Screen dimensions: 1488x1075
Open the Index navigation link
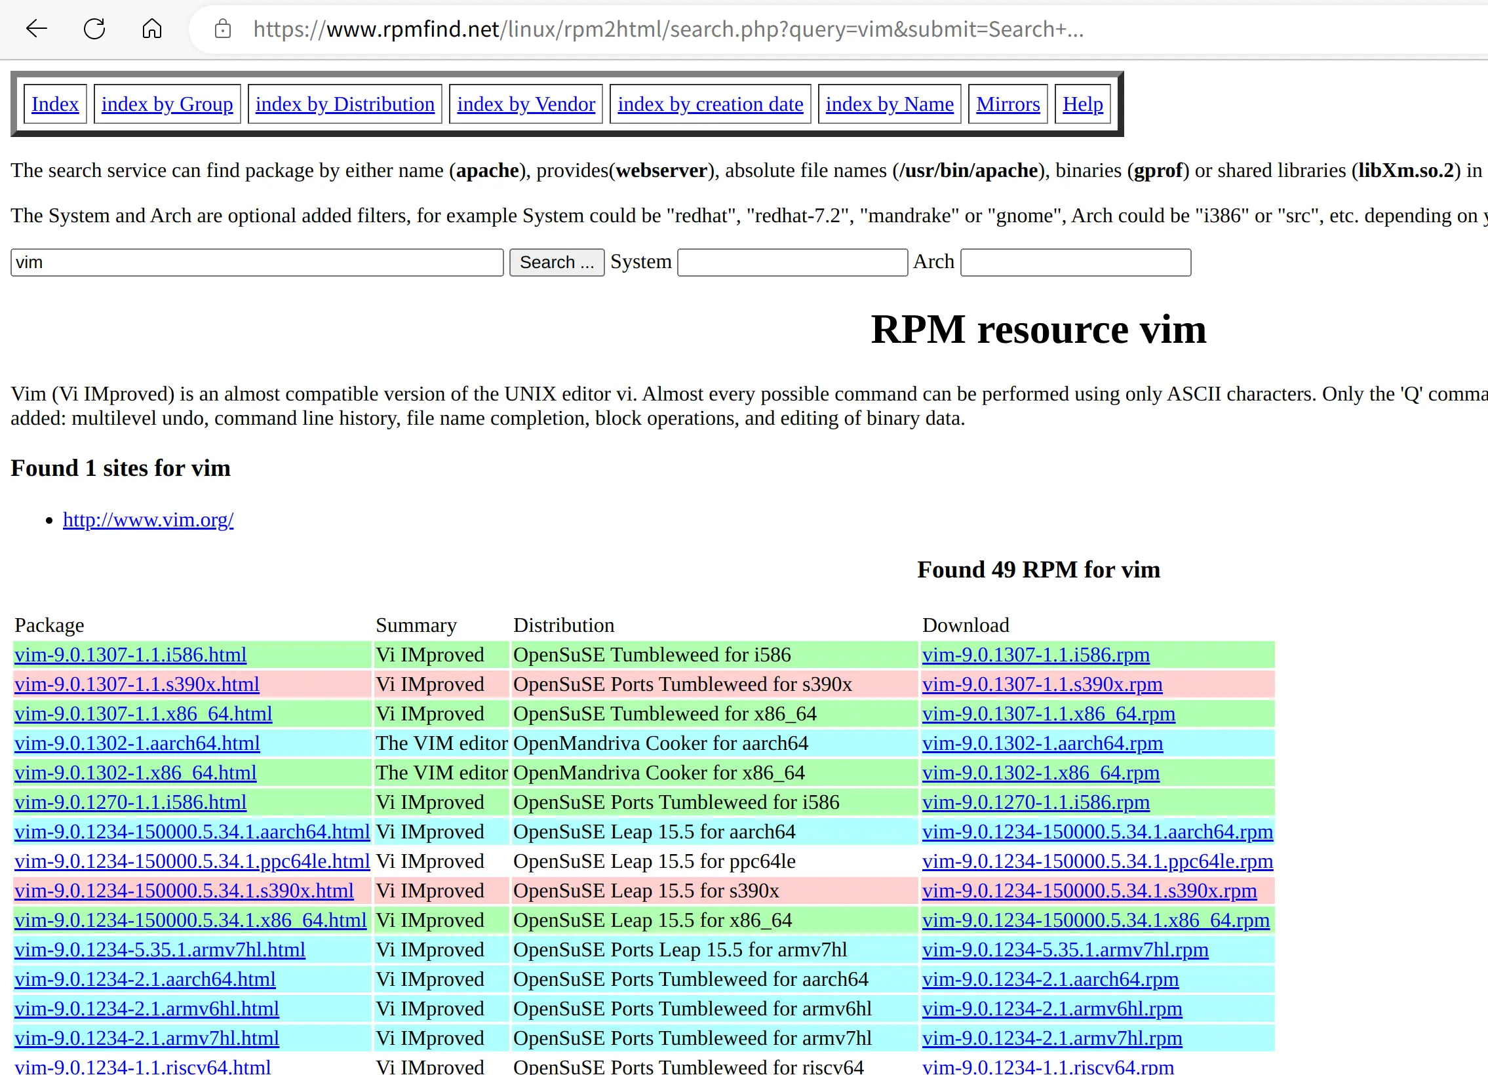(x=55, y=104)
